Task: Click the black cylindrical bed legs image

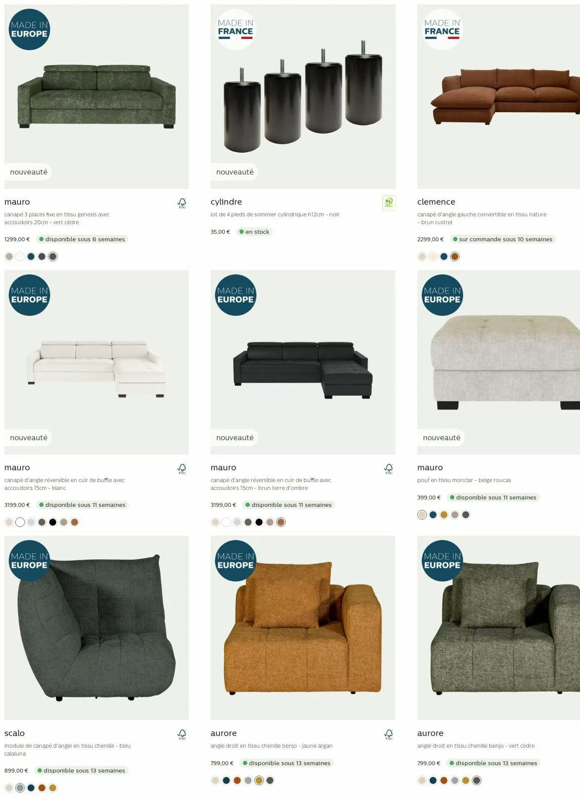Action: tap(303, 97)
